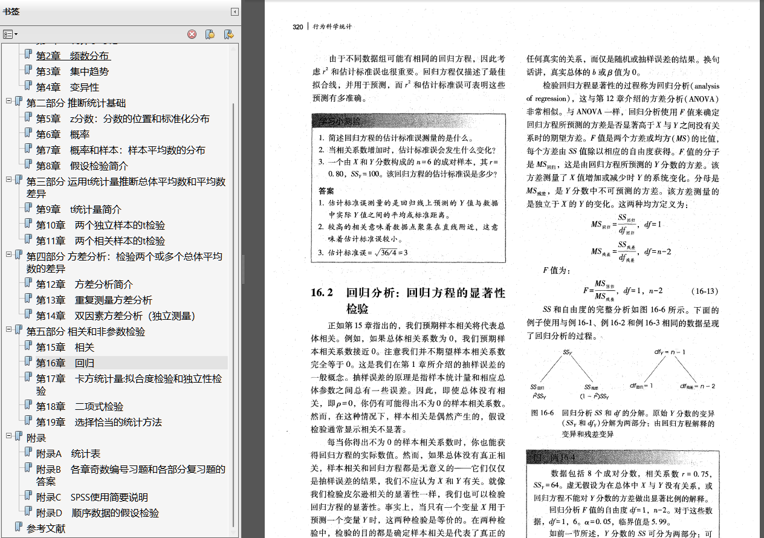The height and width of the screenshot is (538, 764).
Task: Collapse the 附录 tree node
Action: (x=9, y=436)
